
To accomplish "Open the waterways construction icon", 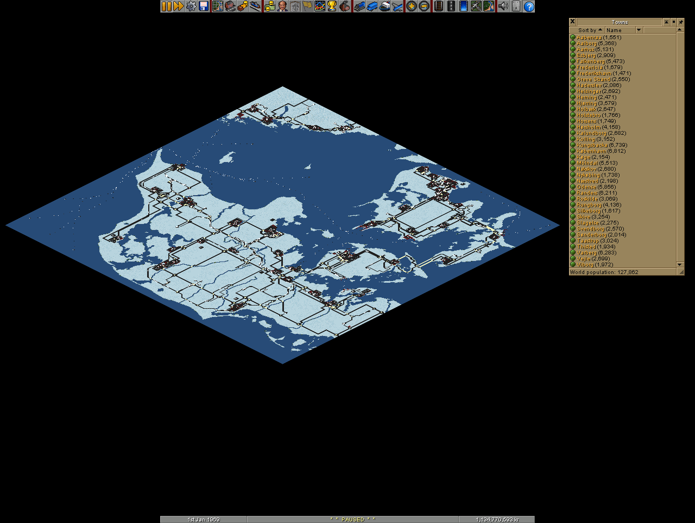I will (463, 7).
